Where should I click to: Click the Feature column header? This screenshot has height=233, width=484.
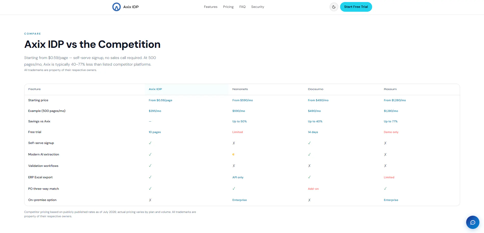34,89
